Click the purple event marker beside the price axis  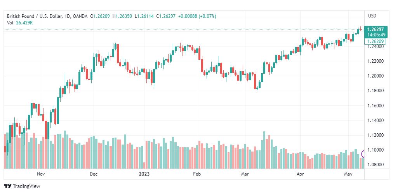pos(363,154)
